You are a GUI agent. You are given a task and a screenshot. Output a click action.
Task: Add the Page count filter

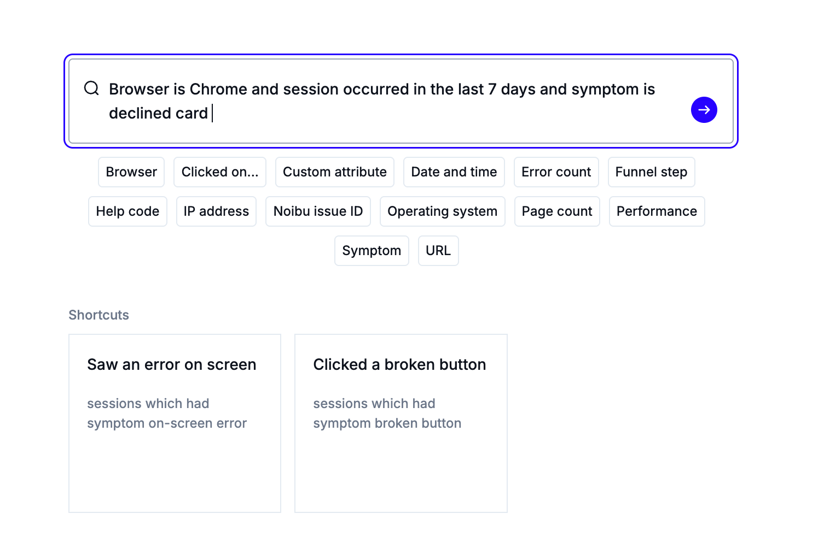[557, 211]
